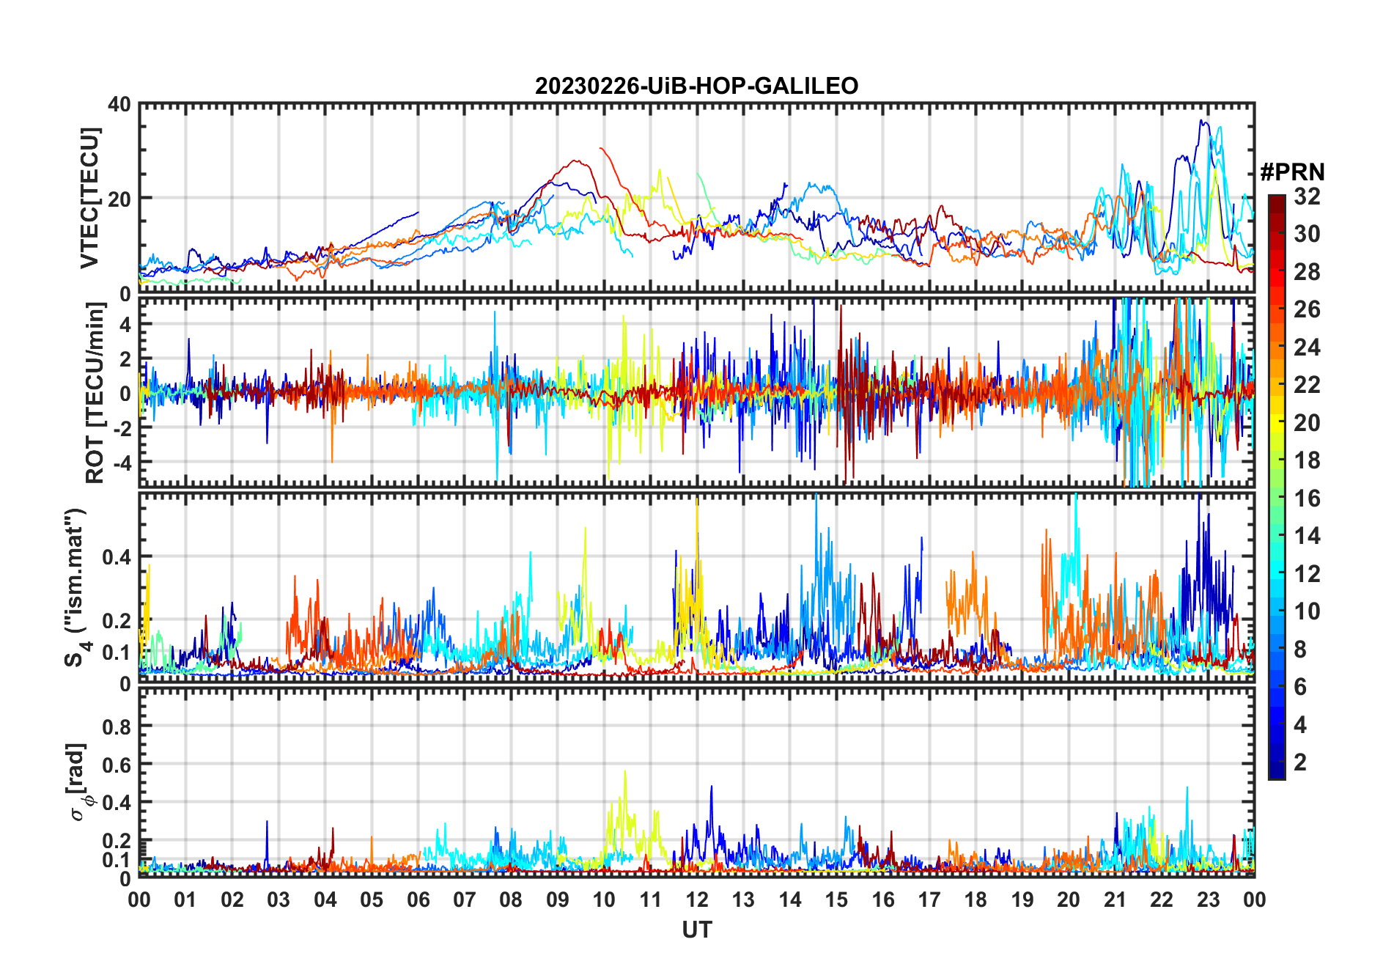Click colorbar tick label 20

point(1307,423)
